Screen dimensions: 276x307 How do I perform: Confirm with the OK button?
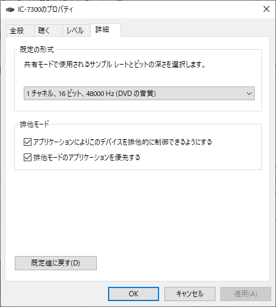point(134,294)
